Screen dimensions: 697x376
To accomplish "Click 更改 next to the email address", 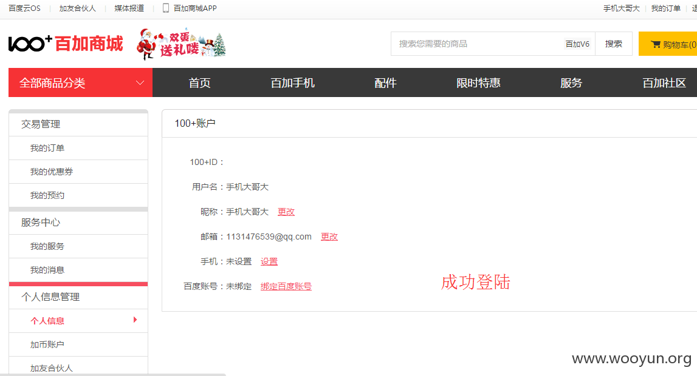I will [x=329, y=237].
